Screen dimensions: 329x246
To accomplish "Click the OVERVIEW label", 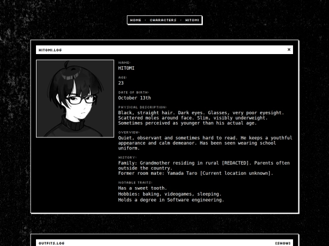I will (129, 132).
